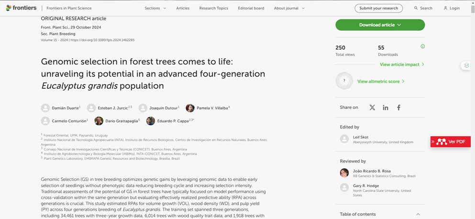Click 'RB Genetics & Statistics Consulting, Brazil' text
This screenshot has height=219, width=475.
pyautogui.click(x=384, y=176)
